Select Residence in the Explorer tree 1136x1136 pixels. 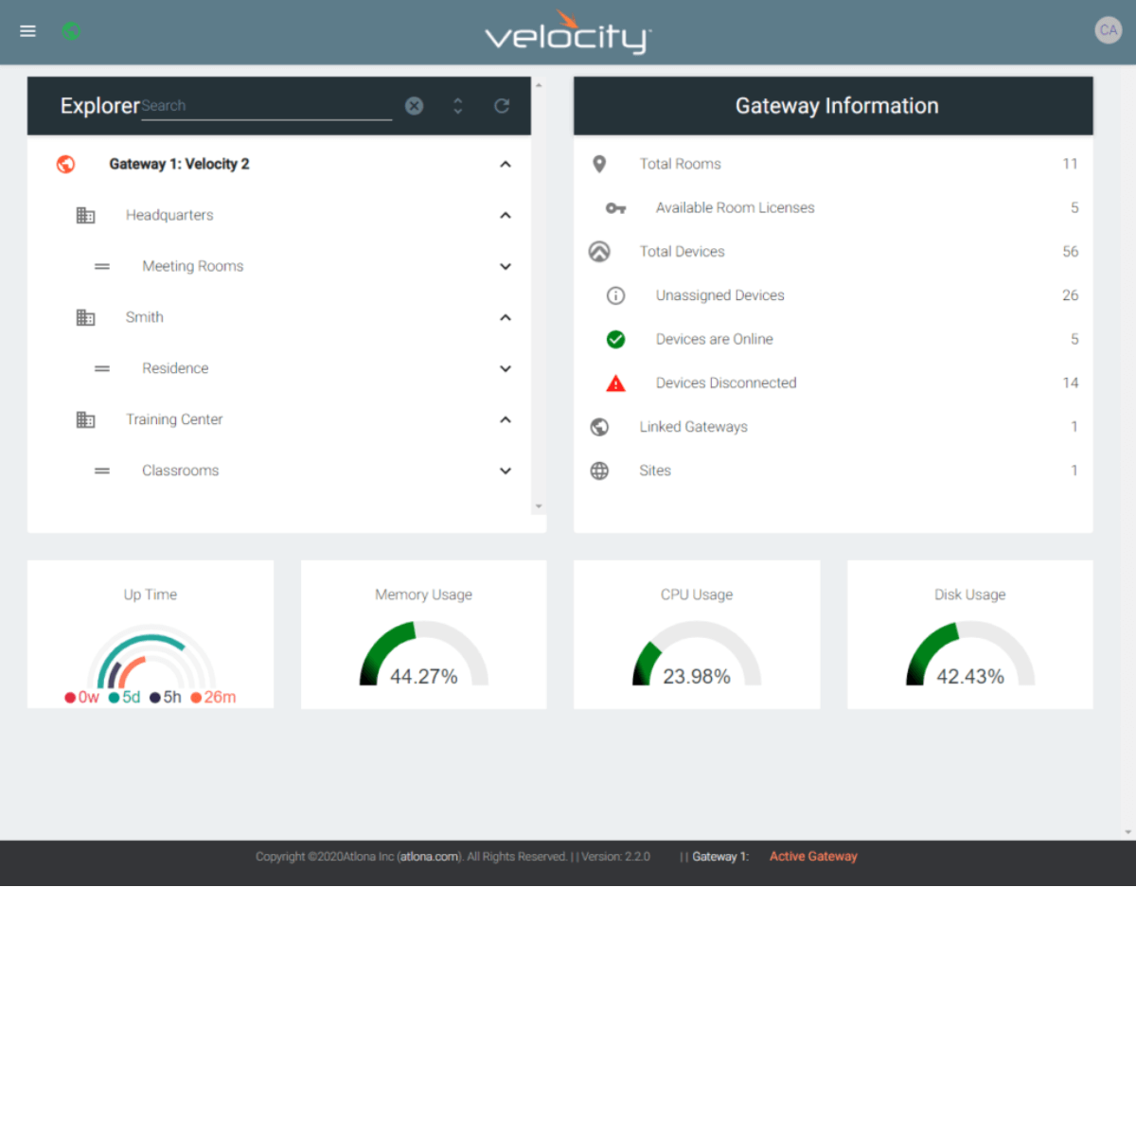[175, 368]
